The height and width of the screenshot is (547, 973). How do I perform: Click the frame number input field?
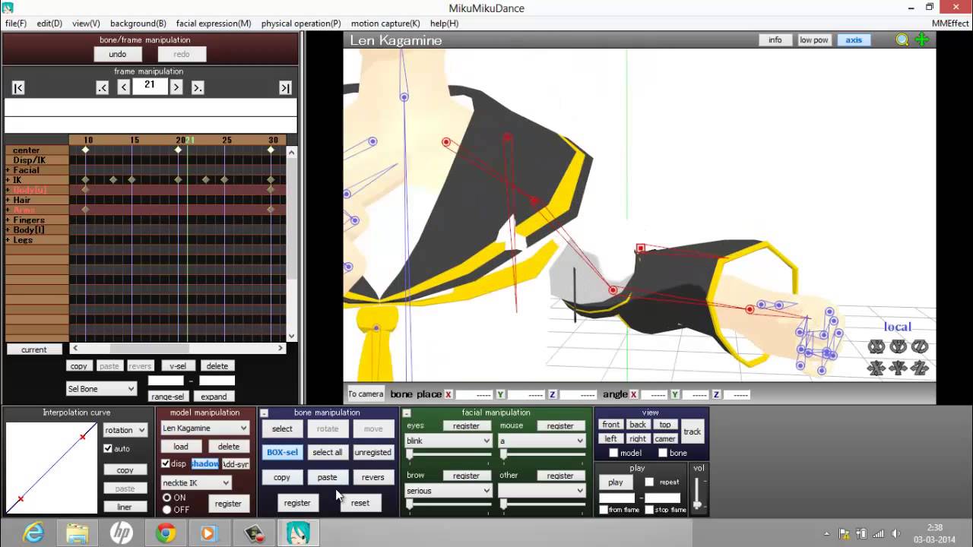coord(150,86)
